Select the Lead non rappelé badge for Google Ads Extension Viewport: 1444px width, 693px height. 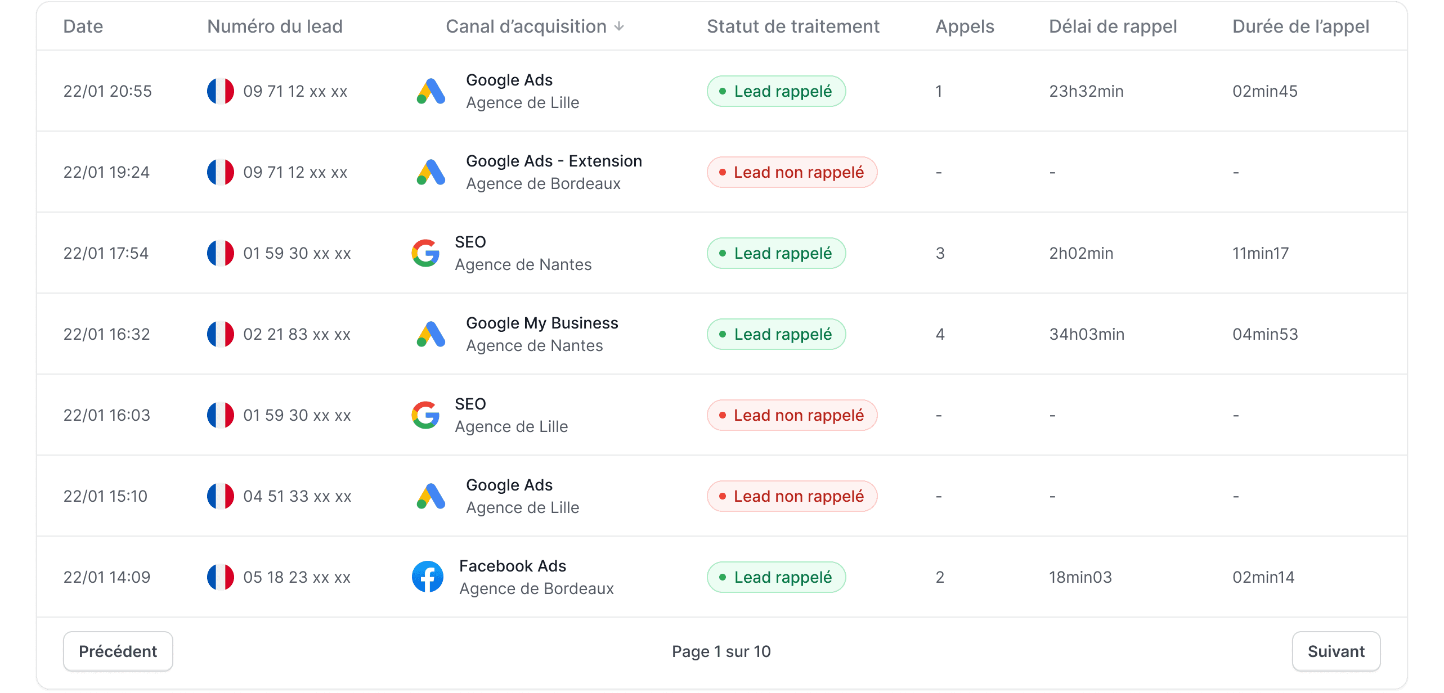point(791,172)
